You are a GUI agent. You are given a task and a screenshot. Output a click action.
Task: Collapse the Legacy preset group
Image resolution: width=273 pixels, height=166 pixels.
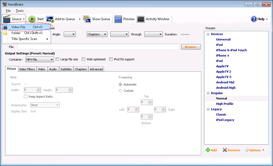coord(208,109)
